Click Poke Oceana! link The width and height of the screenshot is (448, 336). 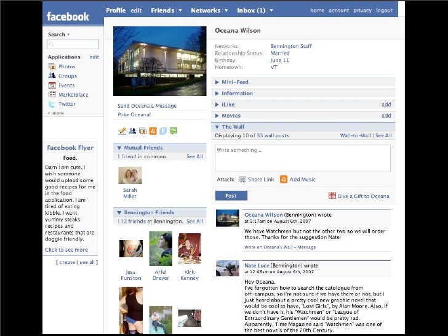click(134, 114)
